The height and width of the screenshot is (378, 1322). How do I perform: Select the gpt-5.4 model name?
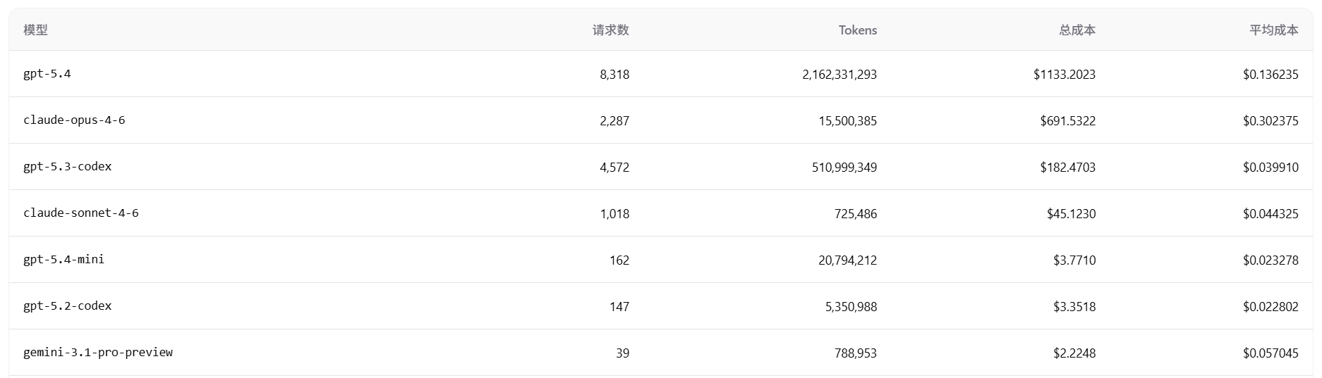point(47,74)
